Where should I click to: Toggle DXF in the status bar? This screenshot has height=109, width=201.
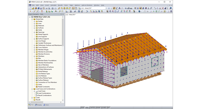tap(108, 108)
